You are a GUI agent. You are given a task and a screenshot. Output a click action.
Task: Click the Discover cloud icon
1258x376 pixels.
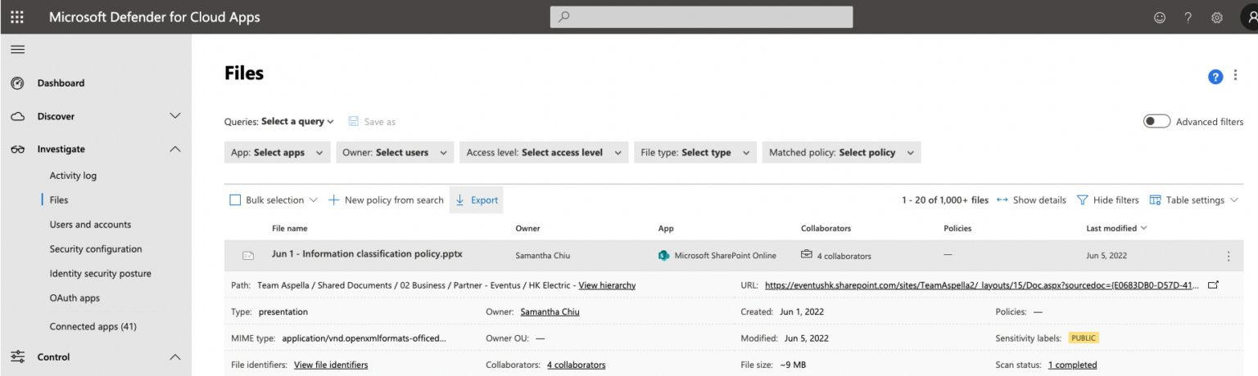[x=17, y=117]
